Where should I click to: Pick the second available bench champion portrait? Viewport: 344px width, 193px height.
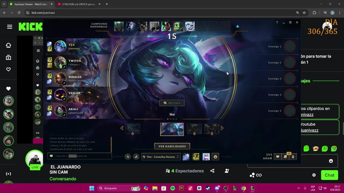tap(131, 26)
